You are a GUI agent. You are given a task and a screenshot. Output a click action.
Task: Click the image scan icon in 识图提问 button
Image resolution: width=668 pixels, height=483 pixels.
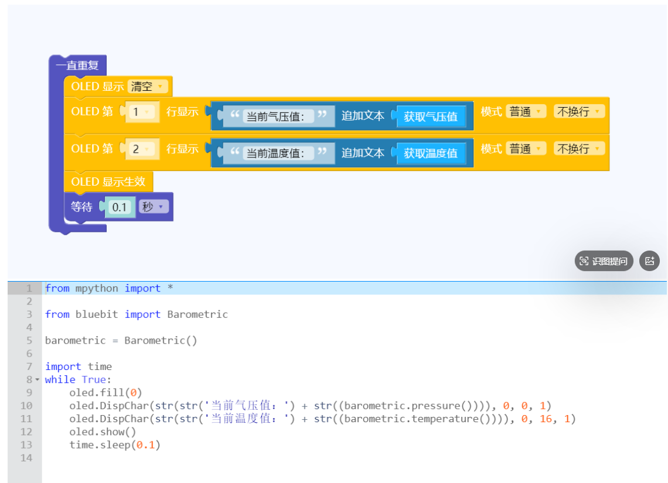[x=584, y=261]
